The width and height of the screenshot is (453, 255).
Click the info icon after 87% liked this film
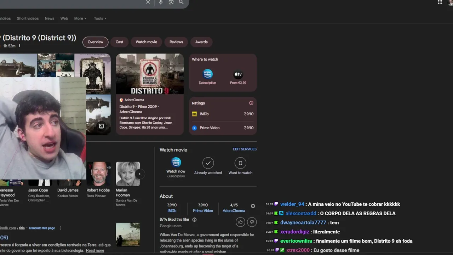click(194, 220)
